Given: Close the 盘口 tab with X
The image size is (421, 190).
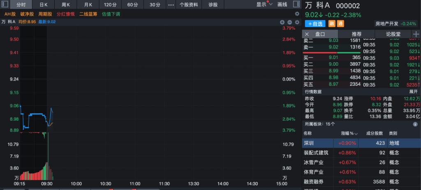Looking at the screenshot, I should (307, 34).
